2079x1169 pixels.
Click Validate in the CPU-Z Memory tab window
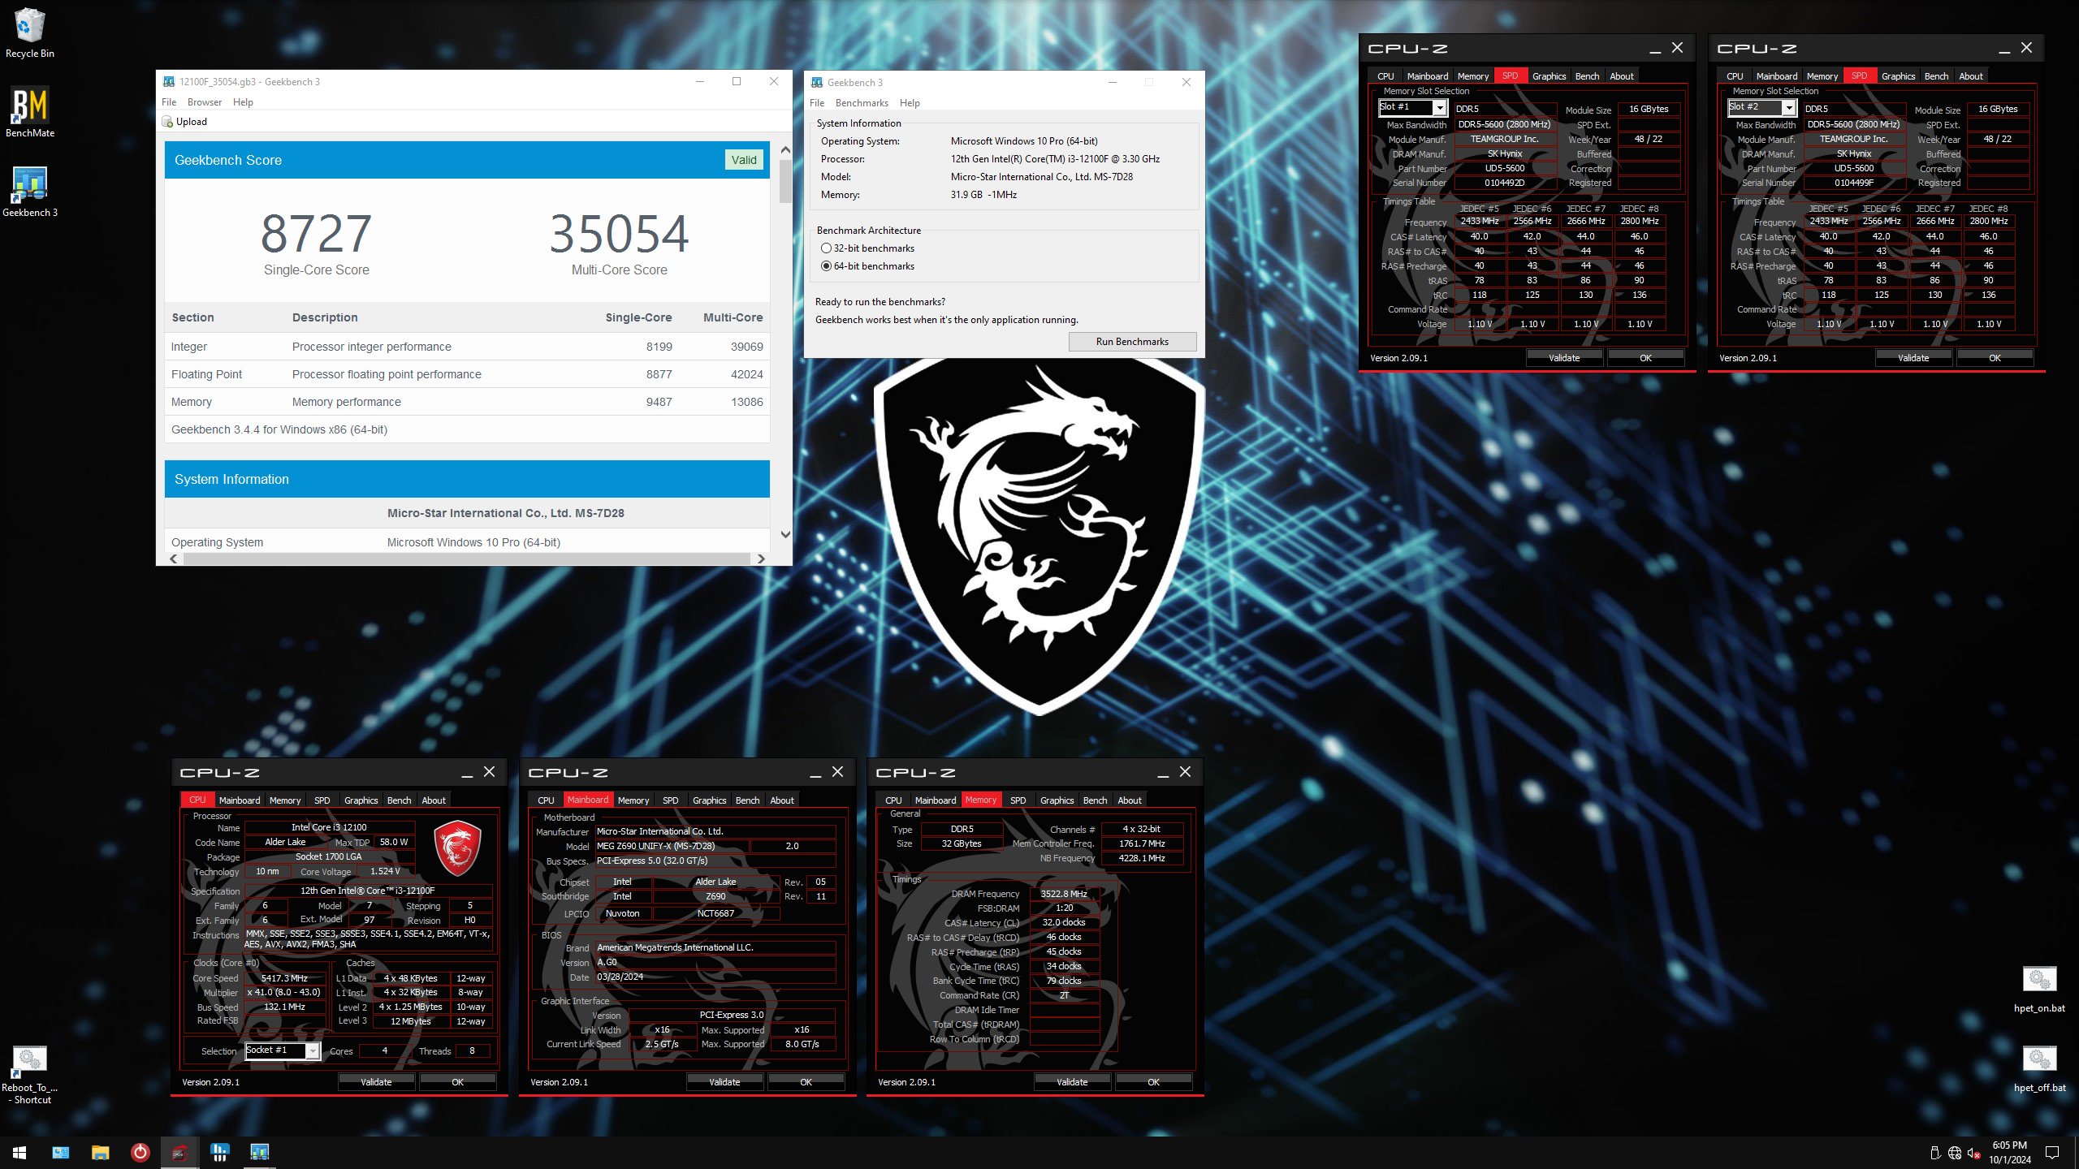click(1072, 1082)
